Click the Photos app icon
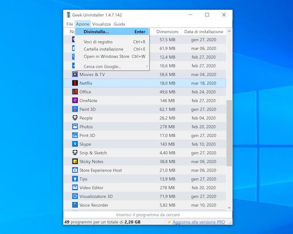This screenshot has height=234, width=293. [75, 126]
